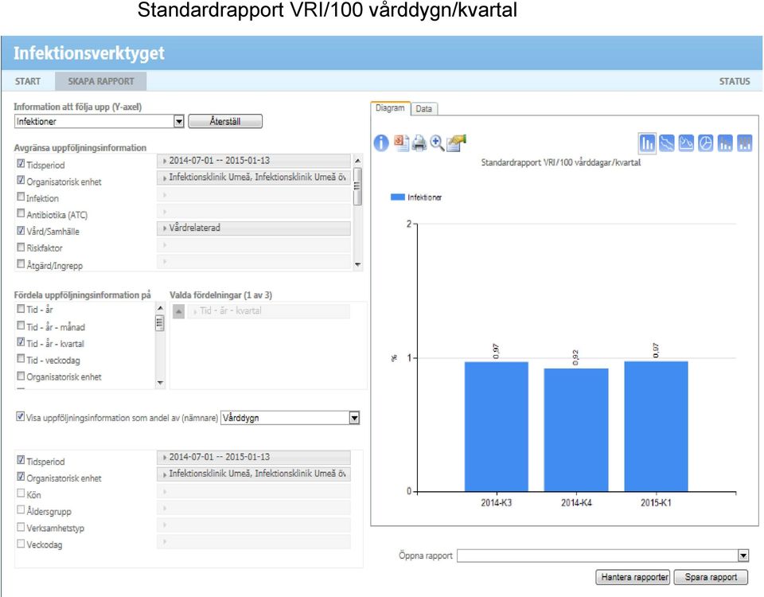The image size is (764, 597).
Task: Expand the lower Infektionsklinik Umeå unit selection
Action: (253, 474)
